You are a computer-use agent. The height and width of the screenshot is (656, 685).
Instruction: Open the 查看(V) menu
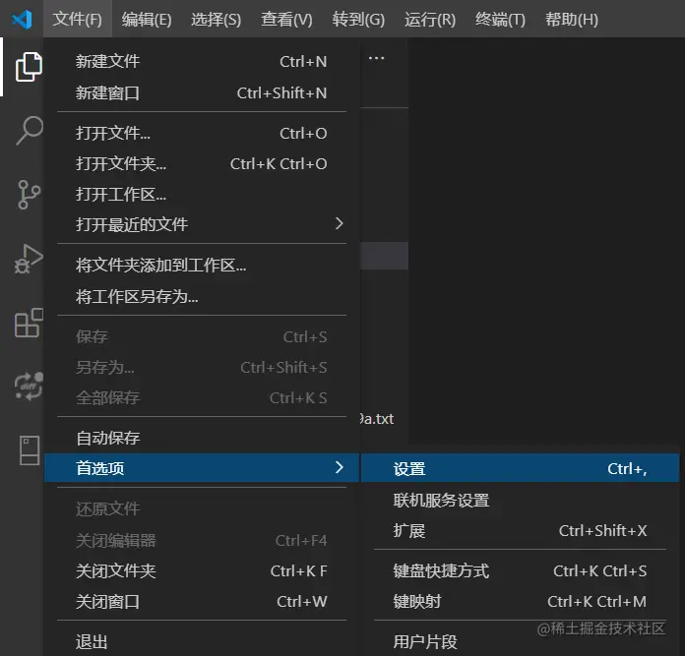tap(286, 20)
